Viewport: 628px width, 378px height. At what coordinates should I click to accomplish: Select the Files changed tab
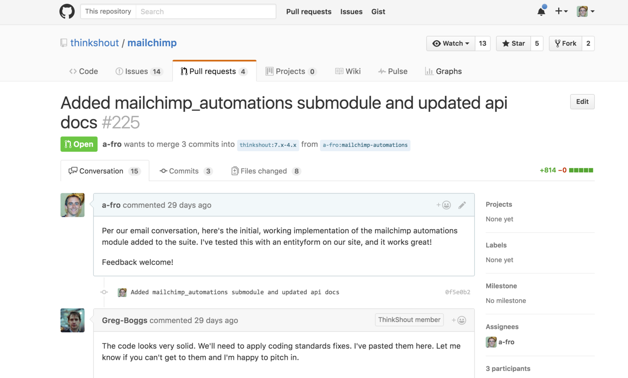pyautogui.click(x=266, y=171)
